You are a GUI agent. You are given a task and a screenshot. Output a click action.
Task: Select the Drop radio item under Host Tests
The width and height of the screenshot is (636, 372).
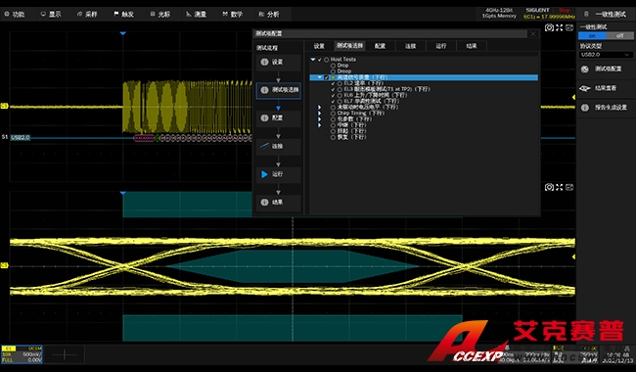[333, 66]
